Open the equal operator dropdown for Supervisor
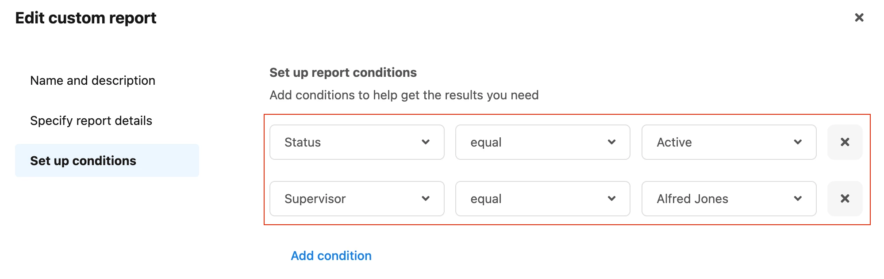Image resolution: width=884 pixels, height=279 pixels. point(543,199)
